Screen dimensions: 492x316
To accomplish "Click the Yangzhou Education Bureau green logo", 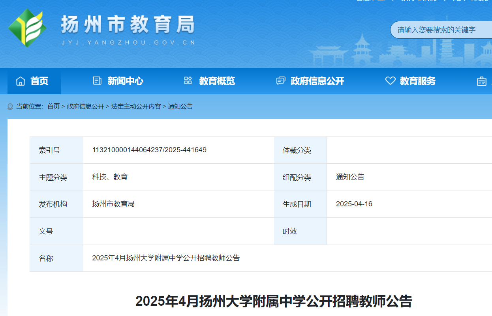I will (27, 28).
